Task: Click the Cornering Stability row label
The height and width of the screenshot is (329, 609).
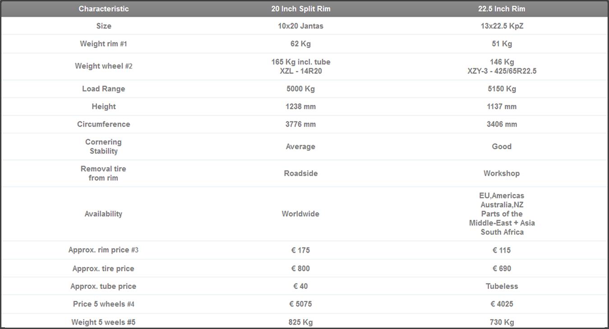Action: click(103, 146)
